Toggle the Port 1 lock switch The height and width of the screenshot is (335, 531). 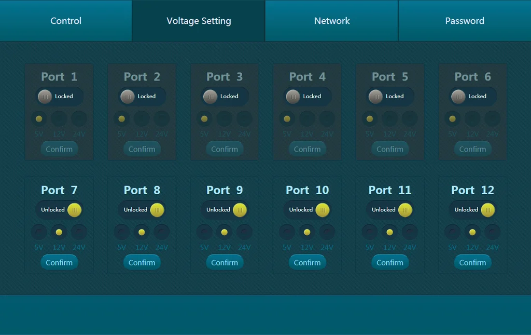[59, 96]
